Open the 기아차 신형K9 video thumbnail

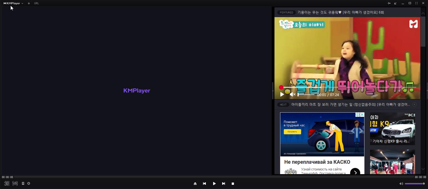click(x=393, y=129)
